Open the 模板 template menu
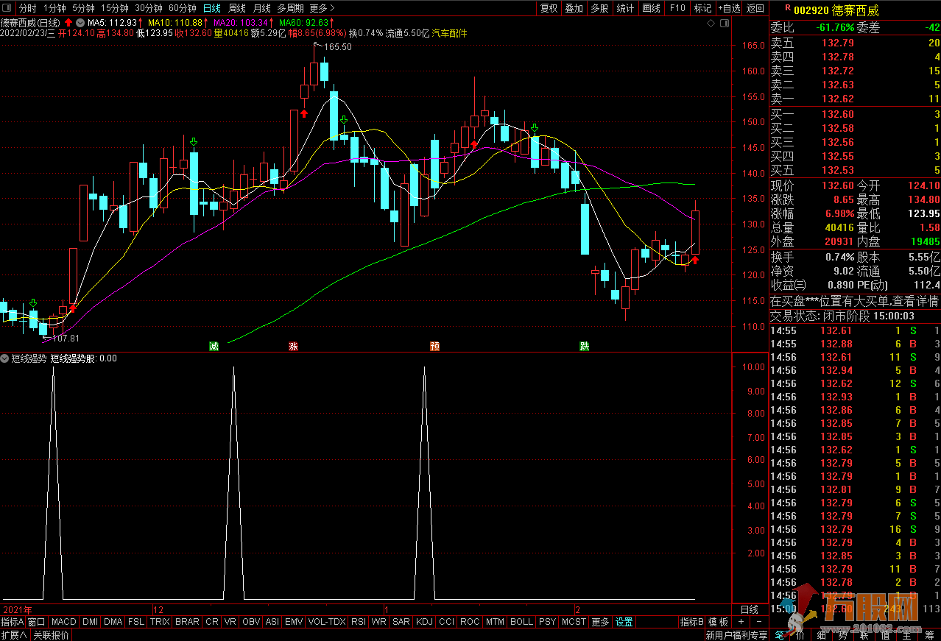 click(718, 622)
